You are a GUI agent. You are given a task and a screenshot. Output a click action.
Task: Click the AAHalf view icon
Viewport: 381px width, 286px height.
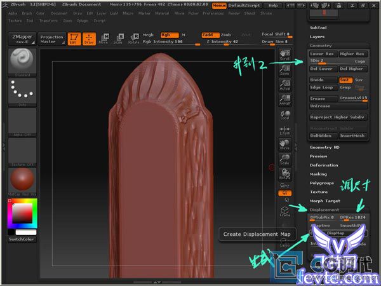coord(284,100)
